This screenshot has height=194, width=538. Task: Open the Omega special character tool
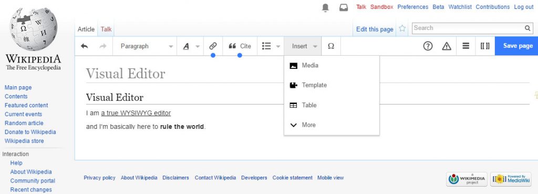(x=331, y=46)
